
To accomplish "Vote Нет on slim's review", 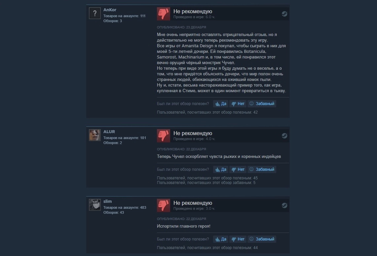I will coord(238,239).
